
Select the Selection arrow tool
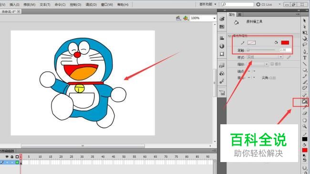304,21
